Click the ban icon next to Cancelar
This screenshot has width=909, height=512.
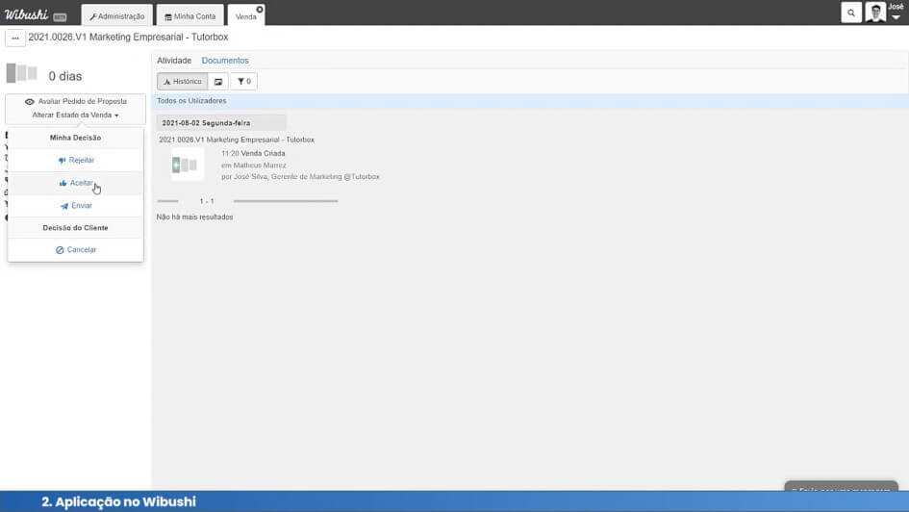[60, 250]
